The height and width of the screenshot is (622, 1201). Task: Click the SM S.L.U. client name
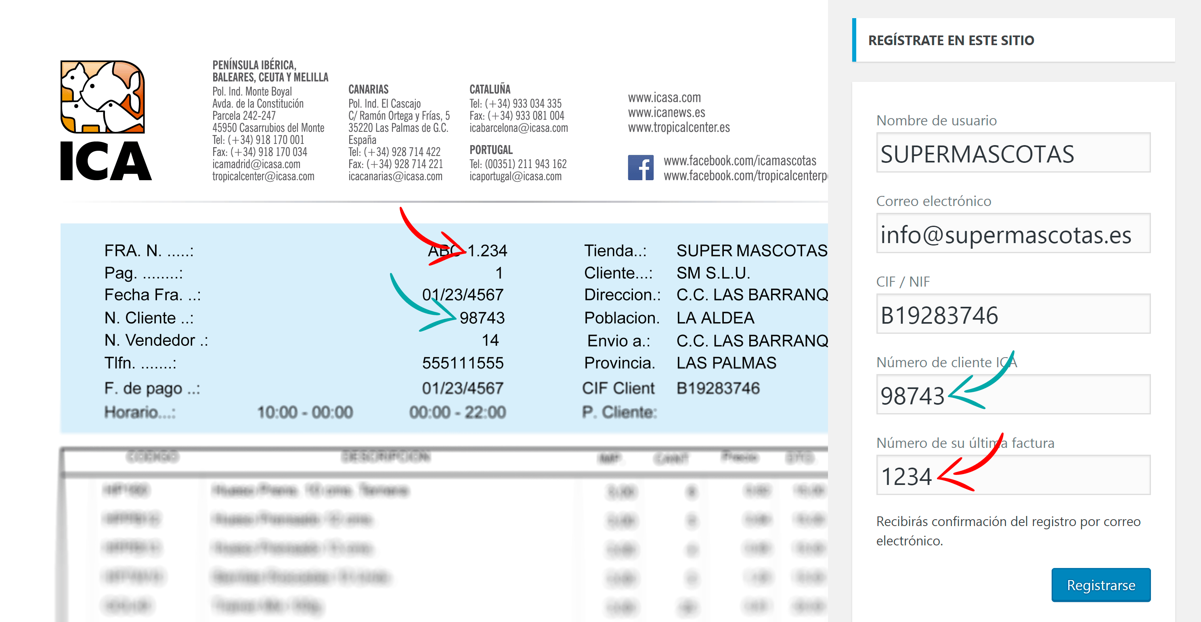click(713, 273)
